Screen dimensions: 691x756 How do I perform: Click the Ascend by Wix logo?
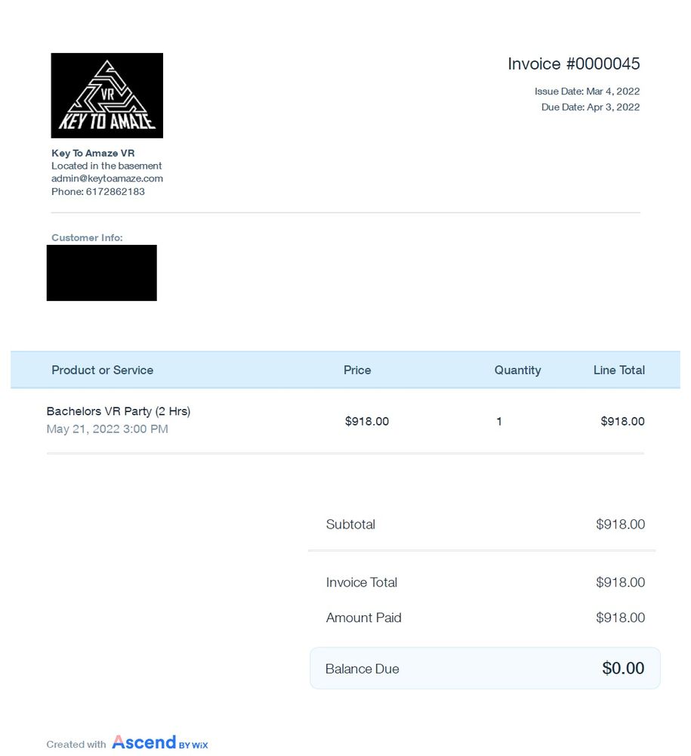[160, 742]
